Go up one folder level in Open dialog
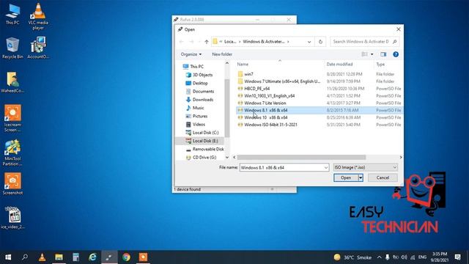The height and width of the screenshot is (264, 469). [207, 42]
